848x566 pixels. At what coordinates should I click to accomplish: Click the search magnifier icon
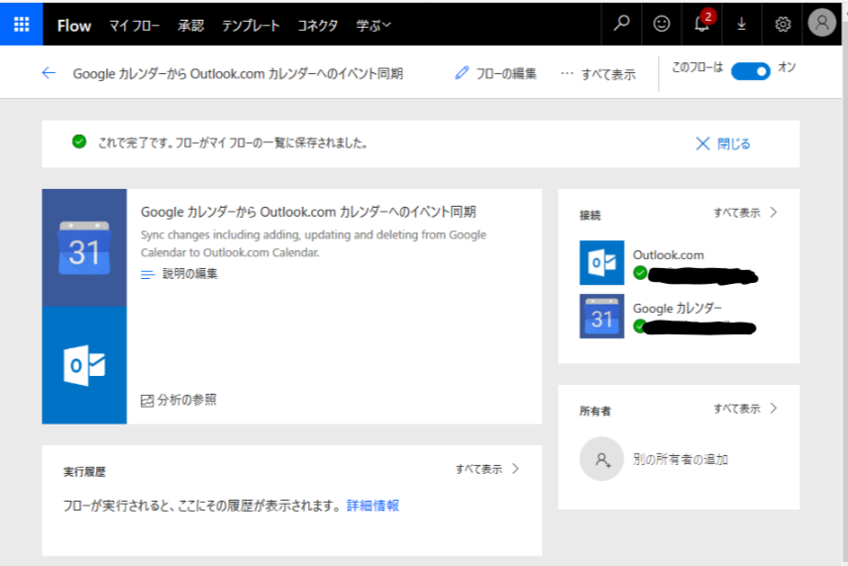tap(621, 24)
